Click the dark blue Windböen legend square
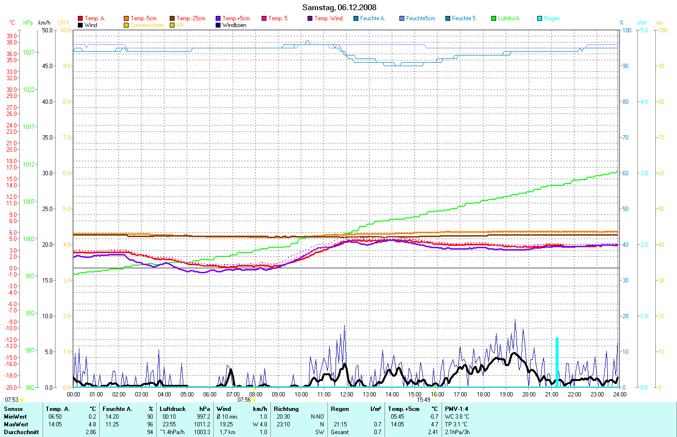Viewport: 677px width, 437px height. (218, 25)
